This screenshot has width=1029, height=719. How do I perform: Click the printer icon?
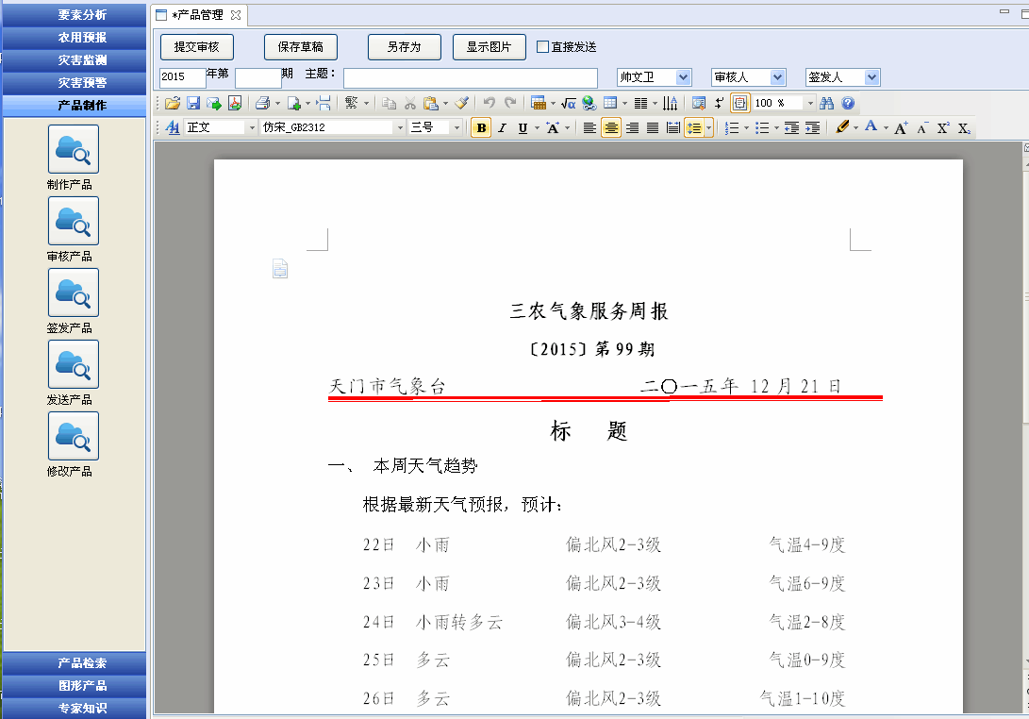point(262,103)
